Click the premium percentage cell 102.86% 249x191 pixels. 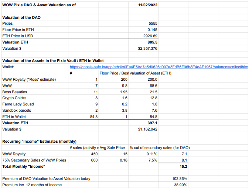tap(180, 179)
